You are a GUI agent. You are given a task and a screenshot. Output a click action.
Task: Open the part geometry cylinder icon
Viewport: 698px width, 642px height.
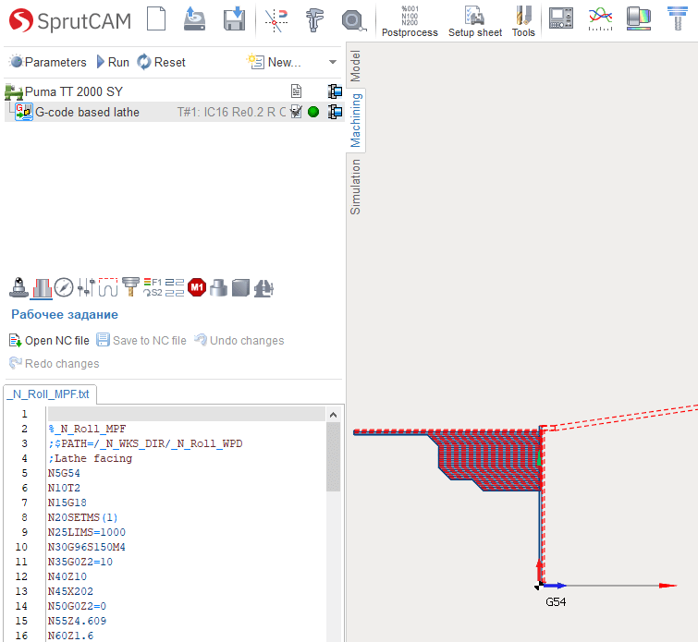click(218, 288)
